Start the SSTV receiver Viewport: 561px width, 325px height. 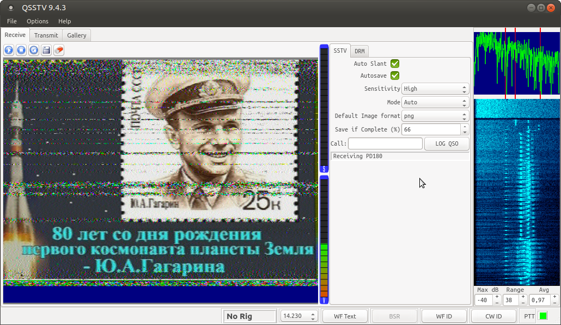coord(9,50)
